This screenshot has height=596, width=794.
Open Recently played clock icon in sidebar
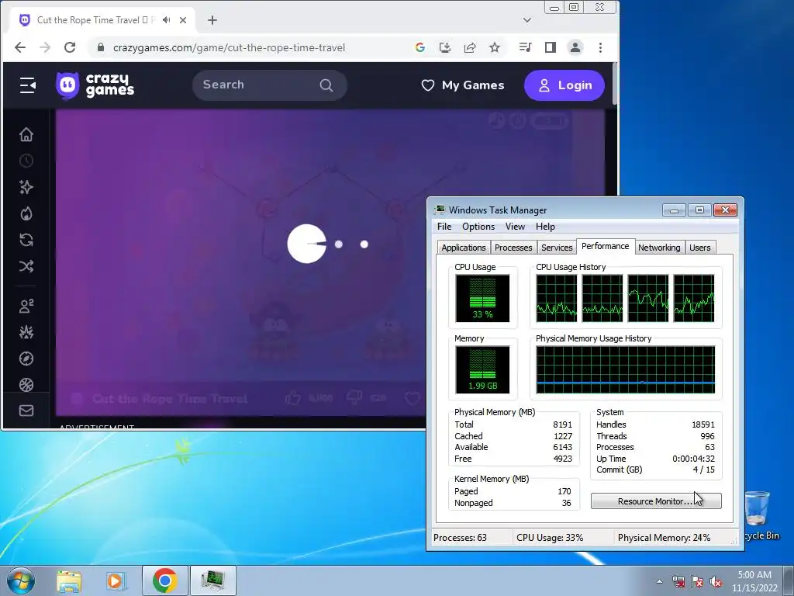26,161
